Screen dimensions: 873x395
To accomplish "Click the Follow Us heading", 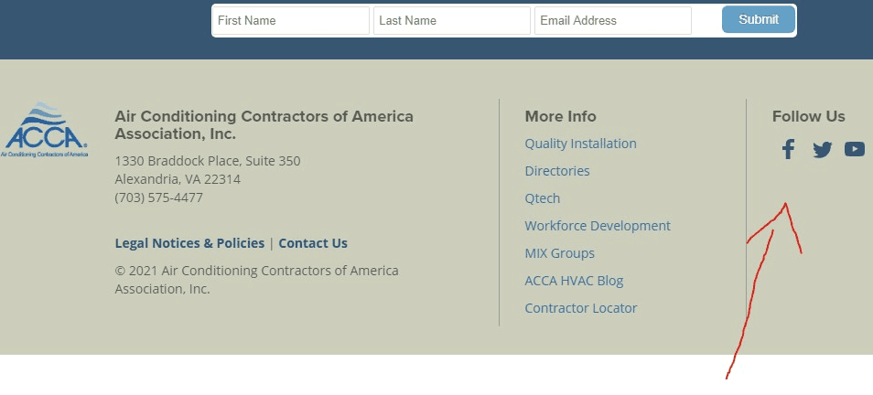I will (808, 117).
